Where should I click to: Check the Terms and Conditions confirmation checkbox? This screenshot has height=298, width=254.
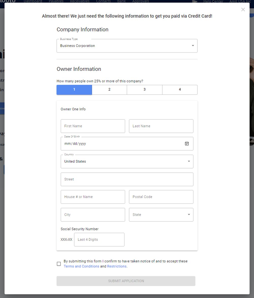[59, 264]
